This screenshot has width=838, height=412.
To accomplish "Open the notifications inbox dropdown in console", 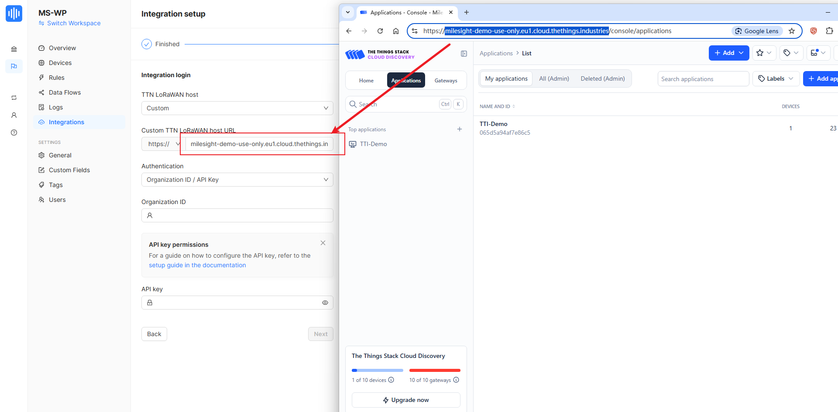I will click(x=818, y=53).
